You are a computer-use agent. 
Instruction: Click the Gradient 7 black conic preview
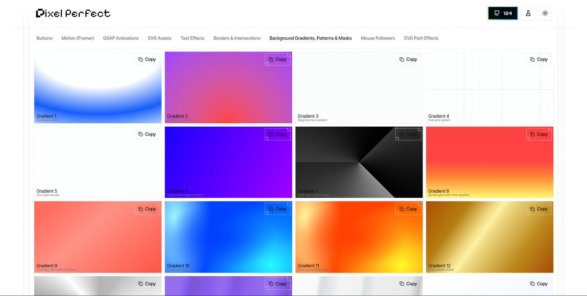point(359,162)
